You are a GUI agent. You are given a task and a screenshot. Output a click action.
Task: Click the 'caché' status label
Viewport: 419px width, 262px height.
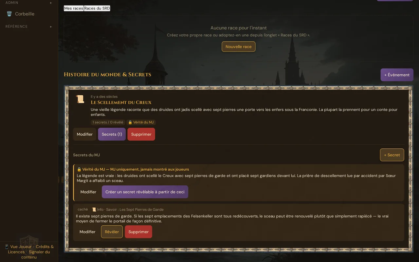(83, 209)
